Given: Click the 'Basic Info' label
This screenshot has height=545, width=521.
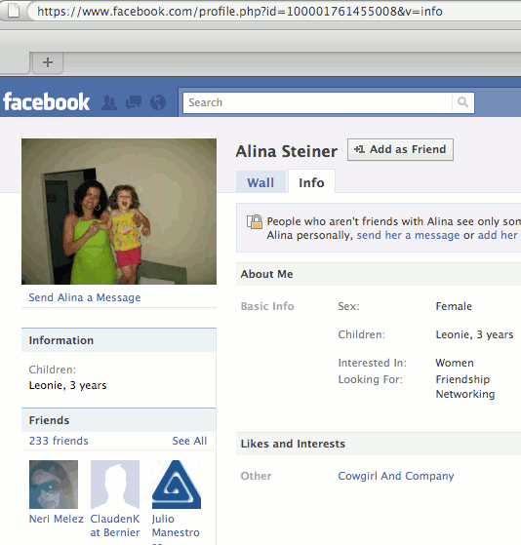Looking at the screenshot, I should click(x=267, y=306).
